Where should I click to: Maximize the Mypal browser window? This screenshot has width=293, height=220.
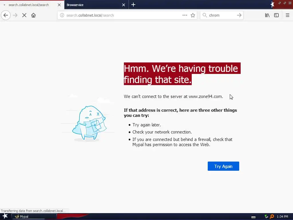[285, 3]
